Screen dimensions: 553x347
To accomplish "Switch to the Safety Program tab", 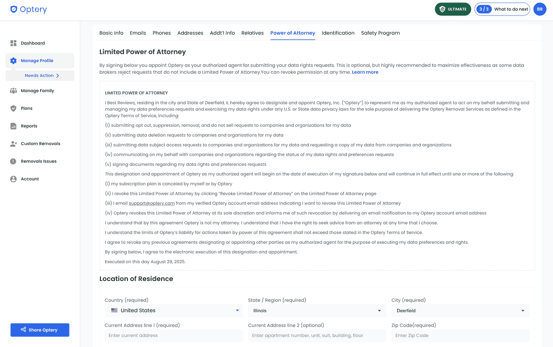I will tap(380, 33).
